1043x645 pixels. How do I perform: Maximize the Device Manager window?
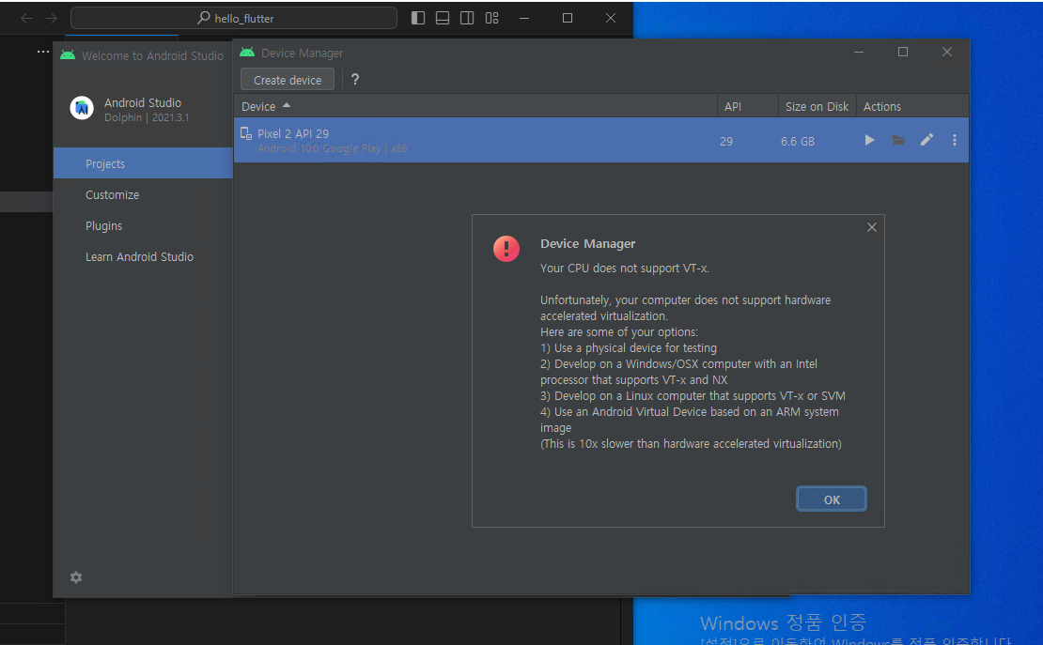903,52
